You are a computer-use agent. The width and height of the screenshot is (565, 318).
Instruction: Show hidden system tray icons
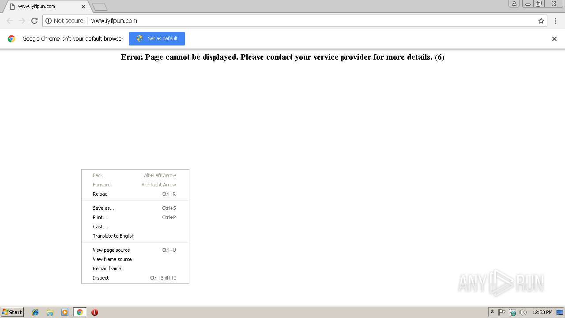pos(492,312)
